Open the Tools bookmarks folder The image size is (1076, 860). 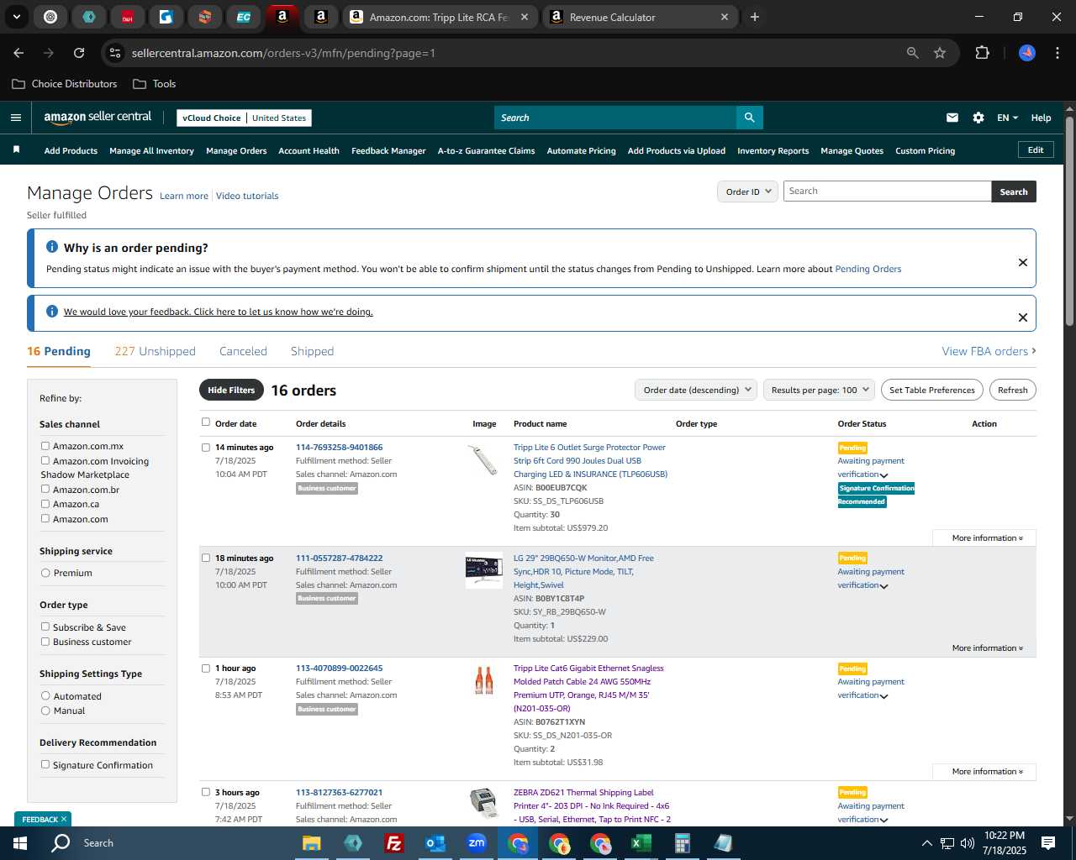[x=154, y=84]
